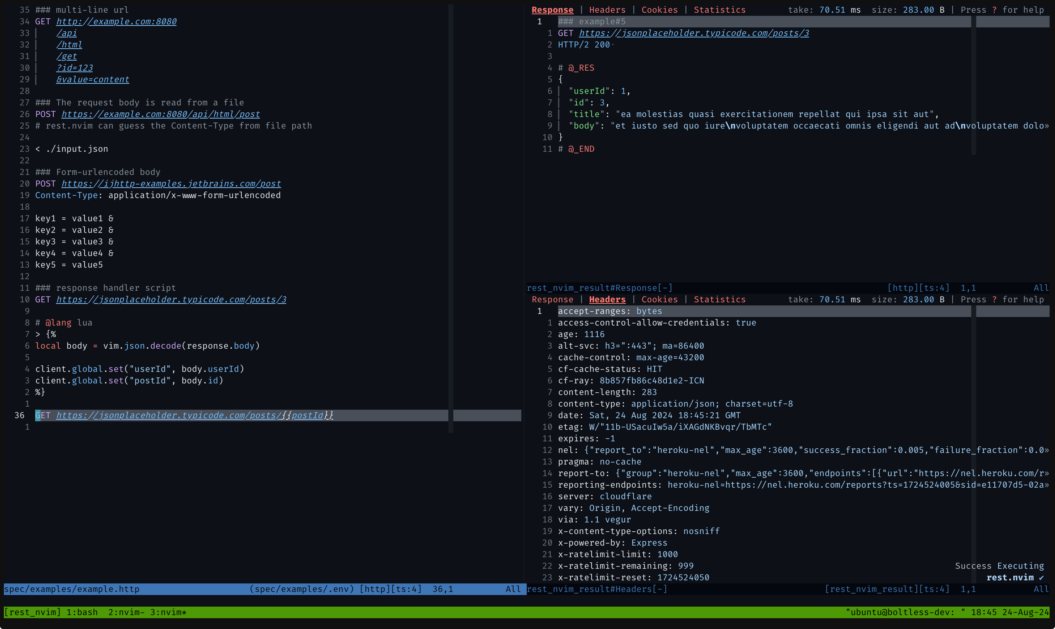Click the /html URL continuation line

pyautogui.click(x=69, y=44)
